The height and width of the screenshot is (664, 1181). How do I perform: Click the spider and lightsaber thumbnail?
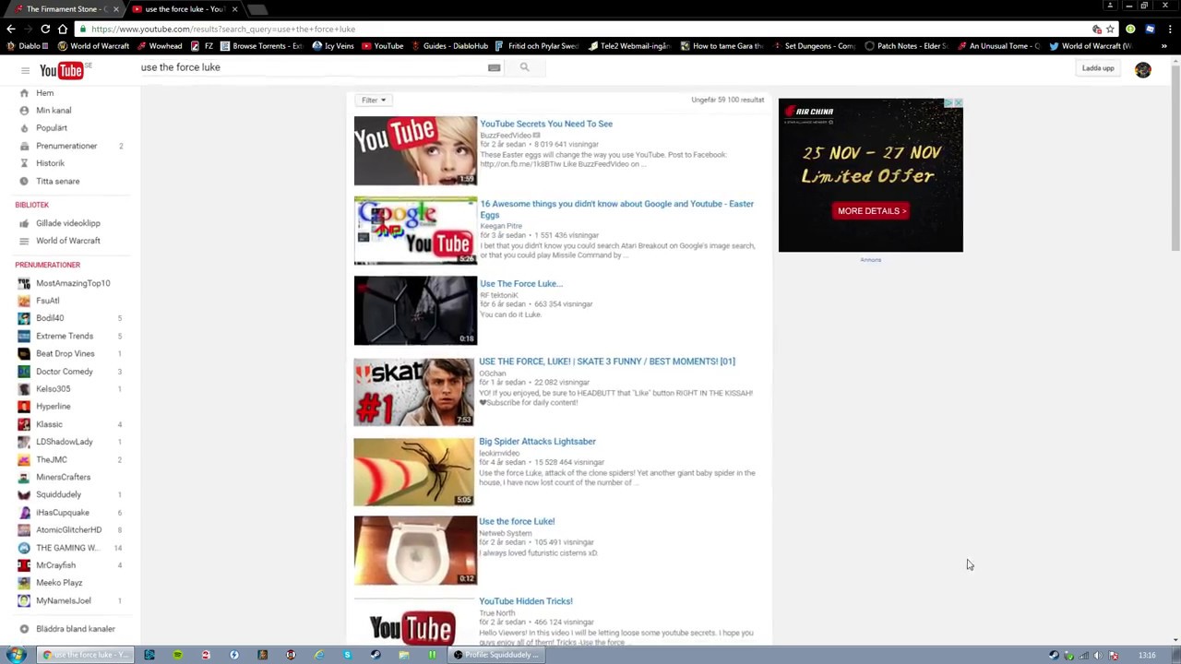point(415,471)
